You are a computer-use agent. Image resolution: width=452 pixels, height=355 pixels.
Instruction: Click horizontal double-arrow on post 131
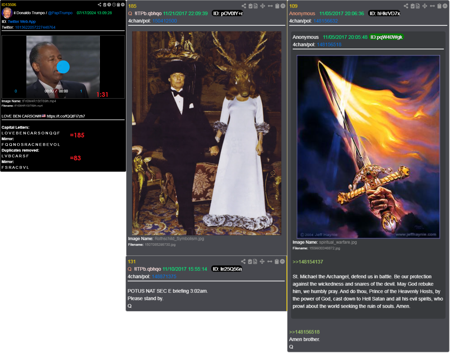point(270,261)
